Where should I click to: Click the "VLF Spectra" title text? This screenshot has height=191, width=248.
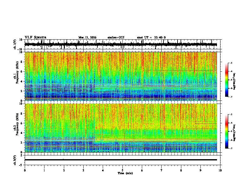click(35, 37)
